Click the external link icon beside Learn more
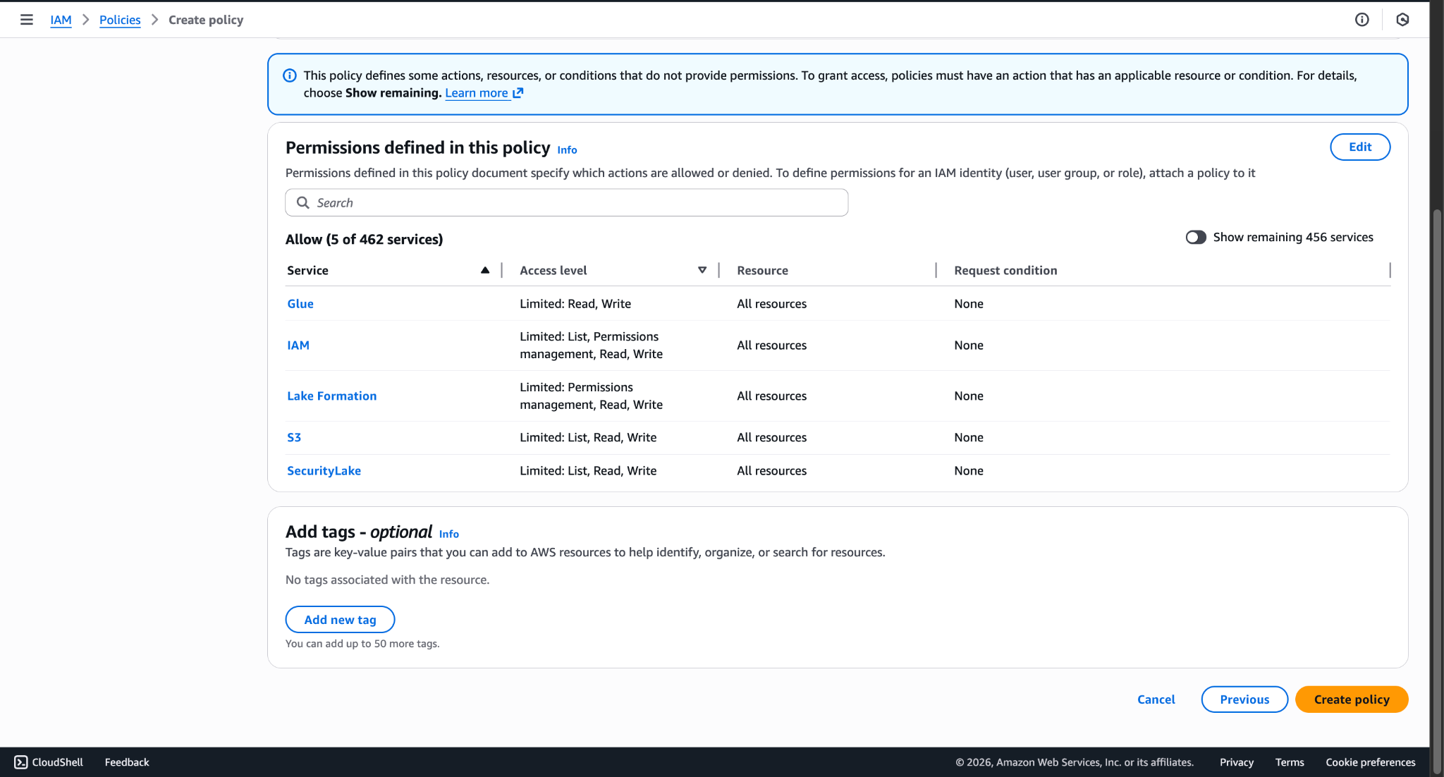Image resolution: width=1444 pixels, height=777 pixels. [518, 93]
